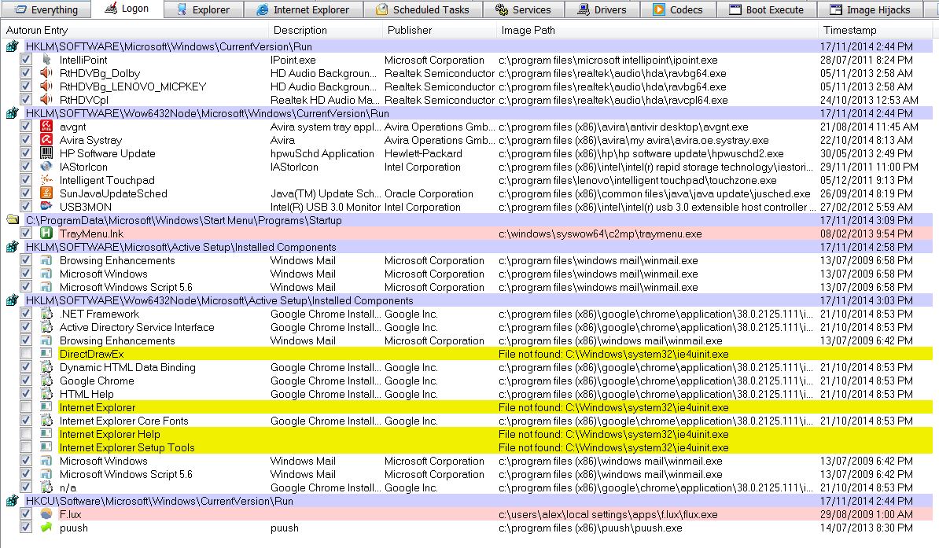The image size is (939, 548).
Task: Click the IntelliPoint mouse icon
Action: pos(46,60)
